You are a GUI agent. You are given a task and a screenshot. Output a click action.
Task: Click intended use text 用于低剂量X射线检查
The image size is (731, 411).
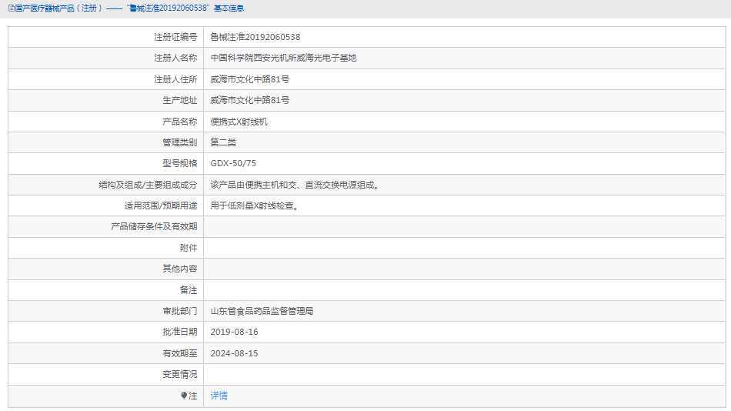click(254, 205)
